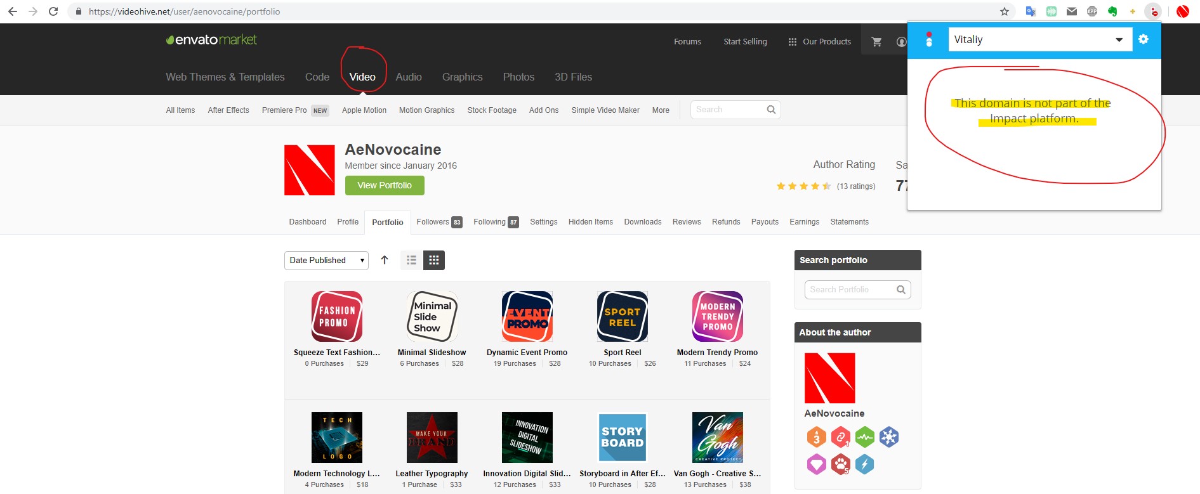Open Storyboard in After Effects thumbnail

(623, 438)
